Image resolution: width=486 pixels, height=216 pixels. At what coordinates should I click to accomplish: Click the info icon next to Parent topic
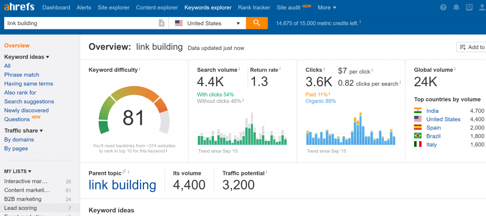pos(128,172)
